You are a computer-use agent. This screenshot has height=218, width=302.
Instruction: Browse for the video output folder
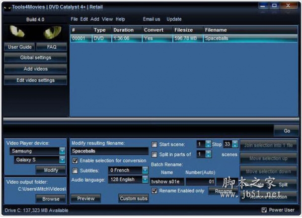[x=51, y=199]
